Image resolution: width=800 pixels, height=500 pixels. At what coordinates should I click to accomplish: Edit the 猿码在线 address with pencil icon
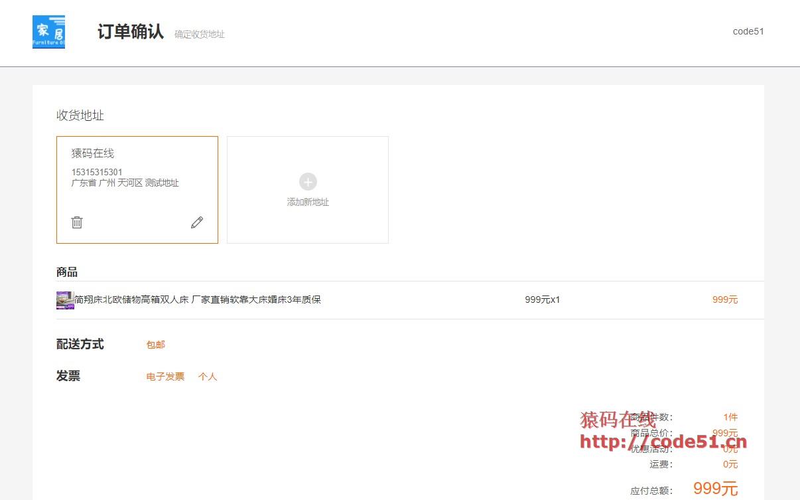point(197,222)
